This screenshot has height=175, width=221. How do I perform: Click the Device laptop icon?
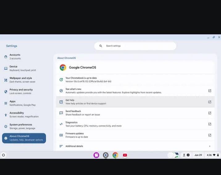(6, 68)
